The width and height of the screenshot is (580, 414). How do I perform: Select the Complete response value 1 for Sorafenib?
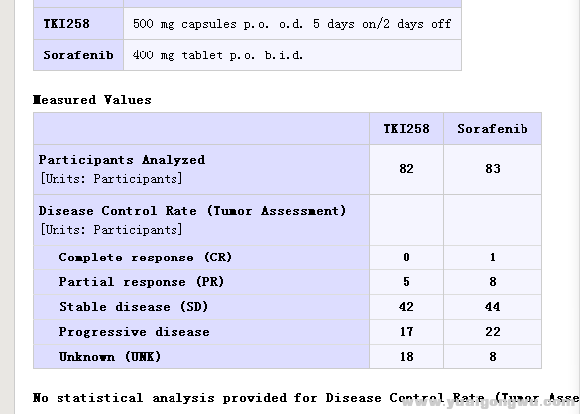tap(493, 258)
